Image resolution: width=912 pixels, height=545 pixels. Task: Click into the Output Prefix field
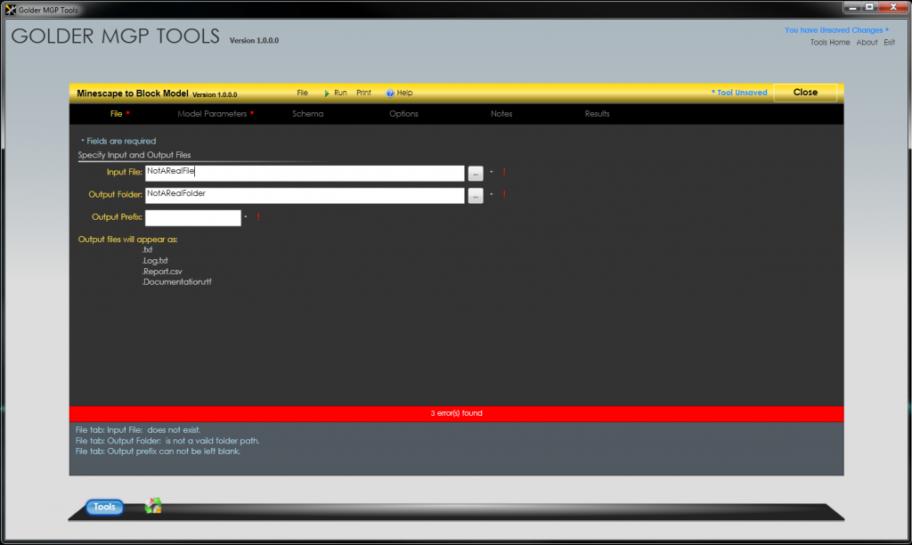pos(192,217)
